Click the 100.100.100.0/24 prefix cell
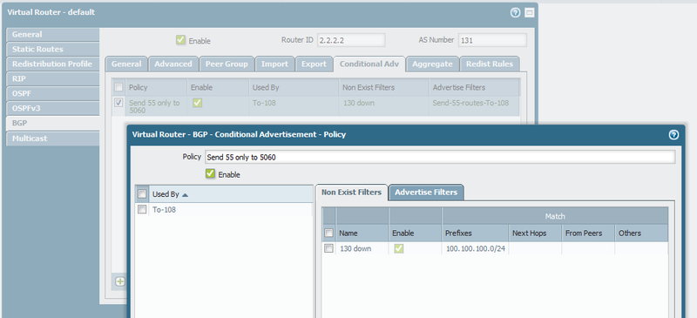Viewport: 697px width, 318px height. tap(475, 248)
